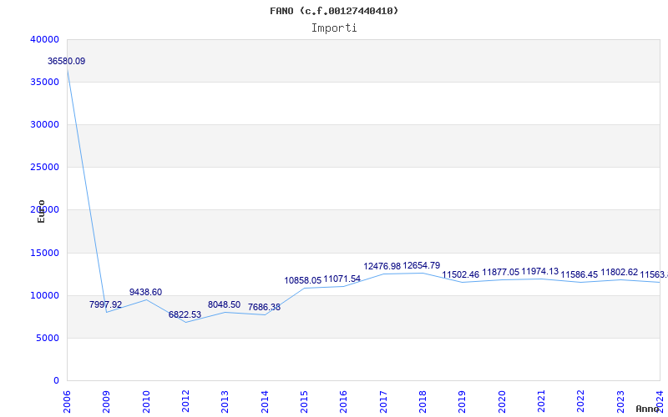The width and height of the screenshot is (668, 417).
Task: Click the 2023 x-axis year label
Action: coord(620,401)
